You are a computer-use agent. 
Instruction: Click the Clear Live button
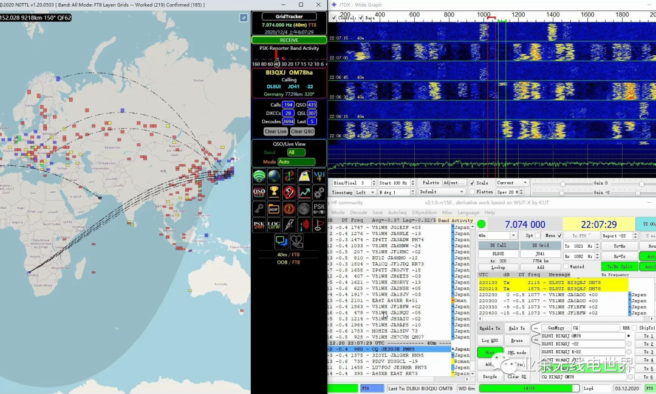(x=275, y=131)
